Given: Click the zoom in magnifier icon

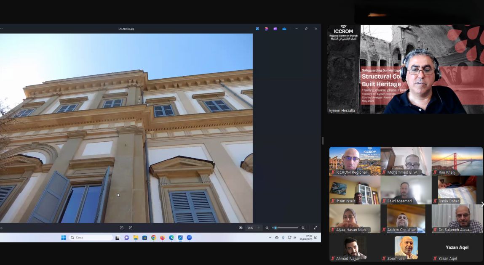Looking at the screenshot, I should coord(303,228).
